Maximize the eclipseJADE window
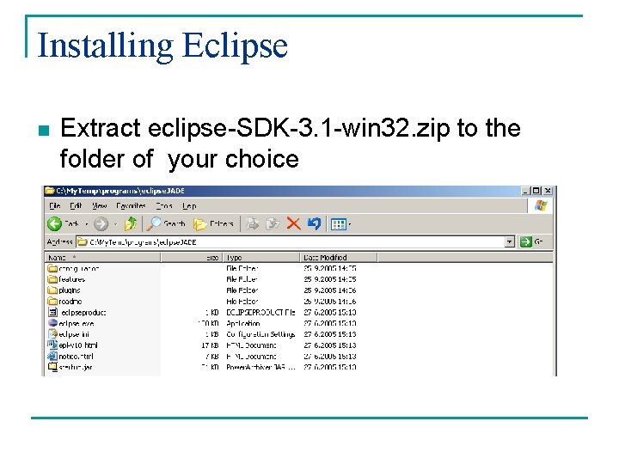Viewport: 619px width, 464px height. [536, 191]
